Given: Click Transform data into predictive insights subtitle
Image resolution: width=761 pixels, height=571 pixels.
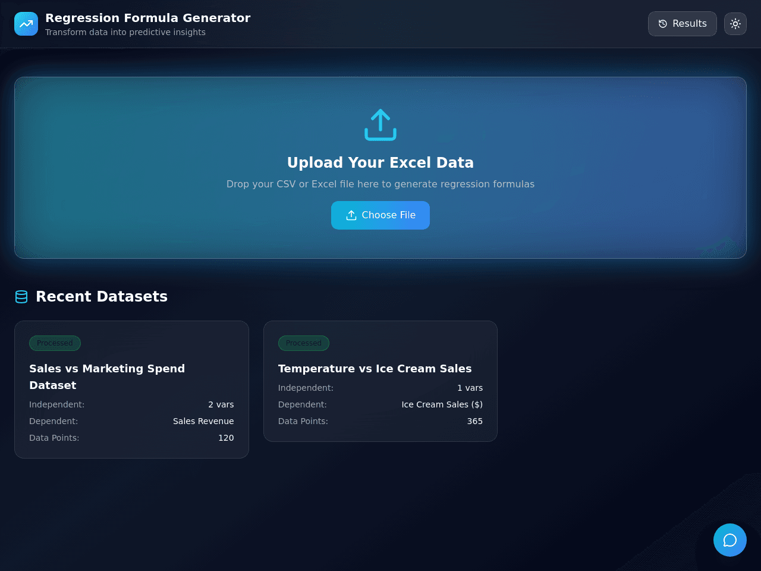Looking at the screenshot, I should click(125, 33).
